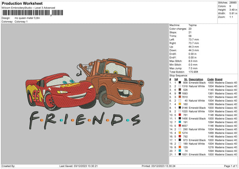This screenshot has height=169, width=239.
Task: Pick the rust-orange swatch beside 7610 stitches
Action: click(180, 97)
